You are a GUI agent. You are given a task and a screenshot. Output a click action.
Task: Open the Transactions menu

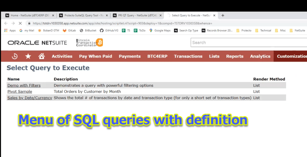click(188, 56)
